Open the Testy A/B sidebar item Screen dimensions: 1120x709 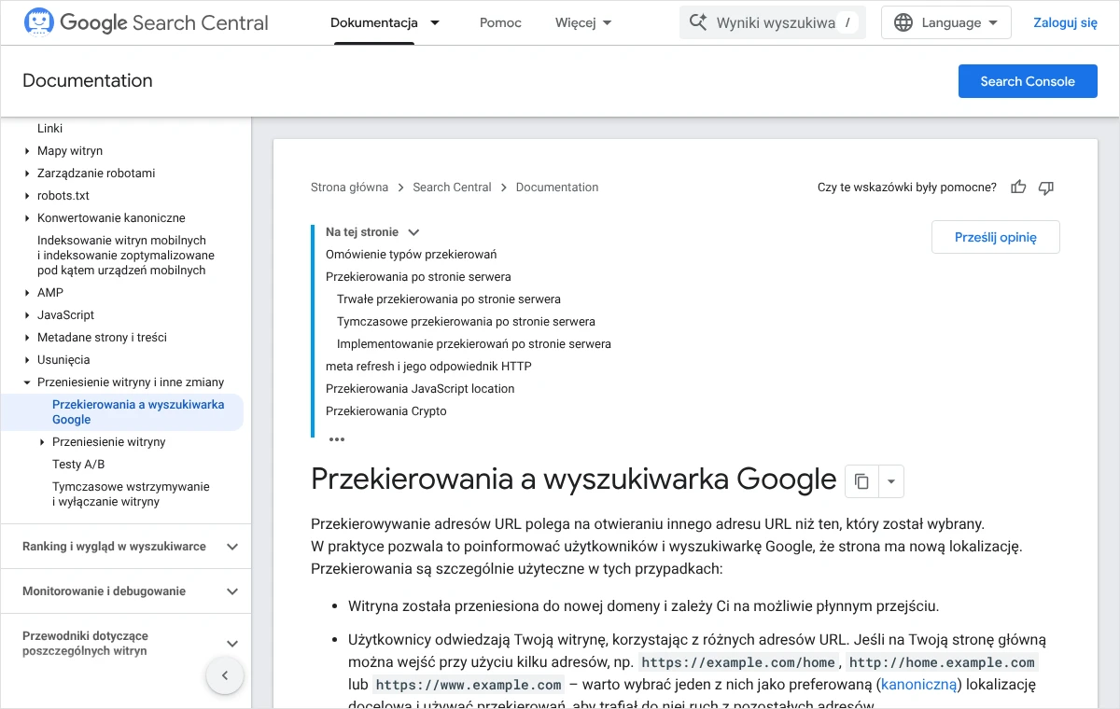[x=78, y=465]
